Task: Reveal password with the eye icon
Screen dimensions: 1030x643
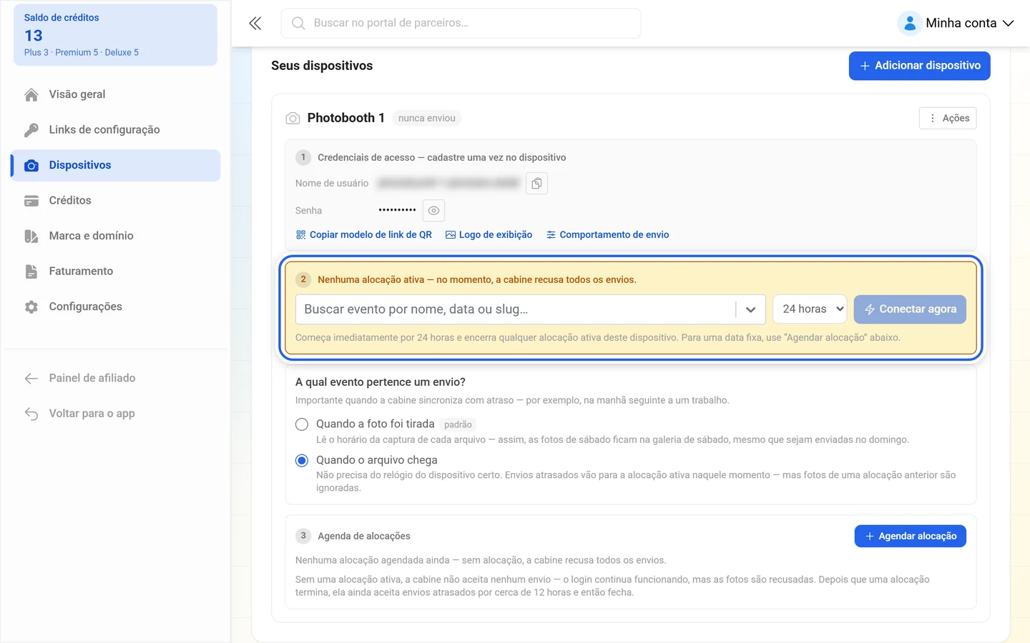Action: [433, 211]
